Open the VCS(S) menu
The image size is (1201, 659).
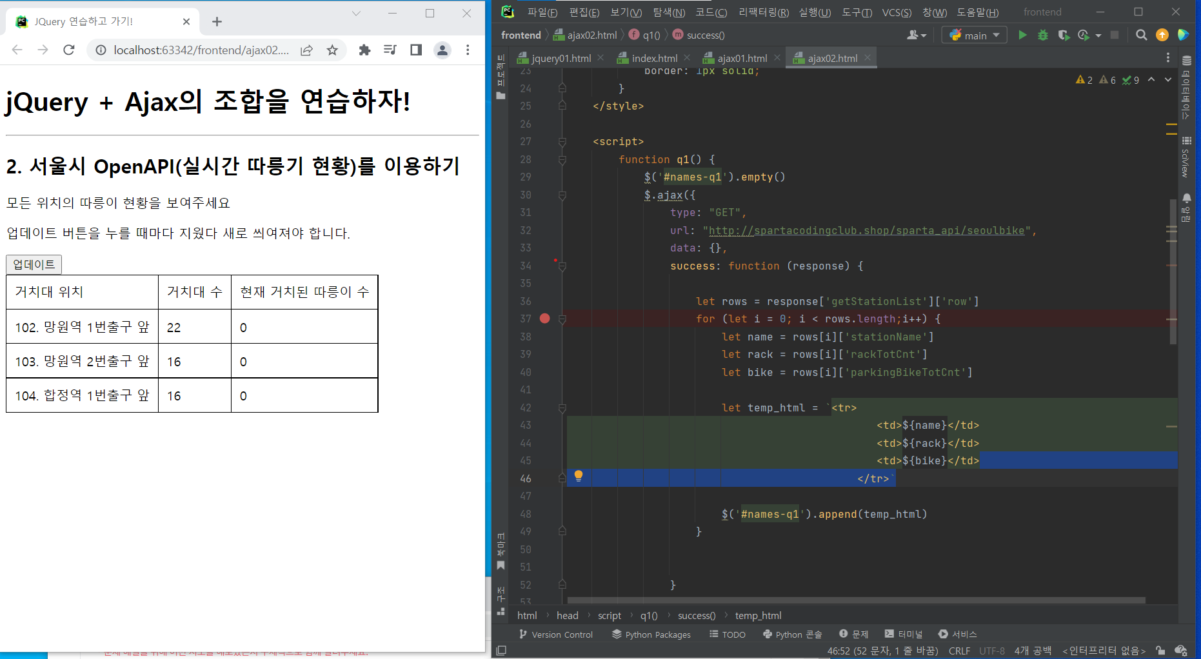click(x=897, y=12)
